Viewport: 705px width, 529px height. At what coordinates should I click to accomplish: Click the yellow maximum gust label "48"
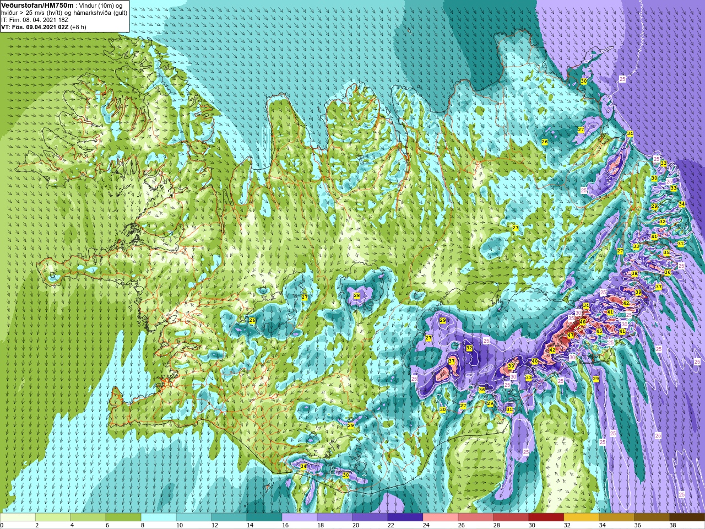coord(583,322)
